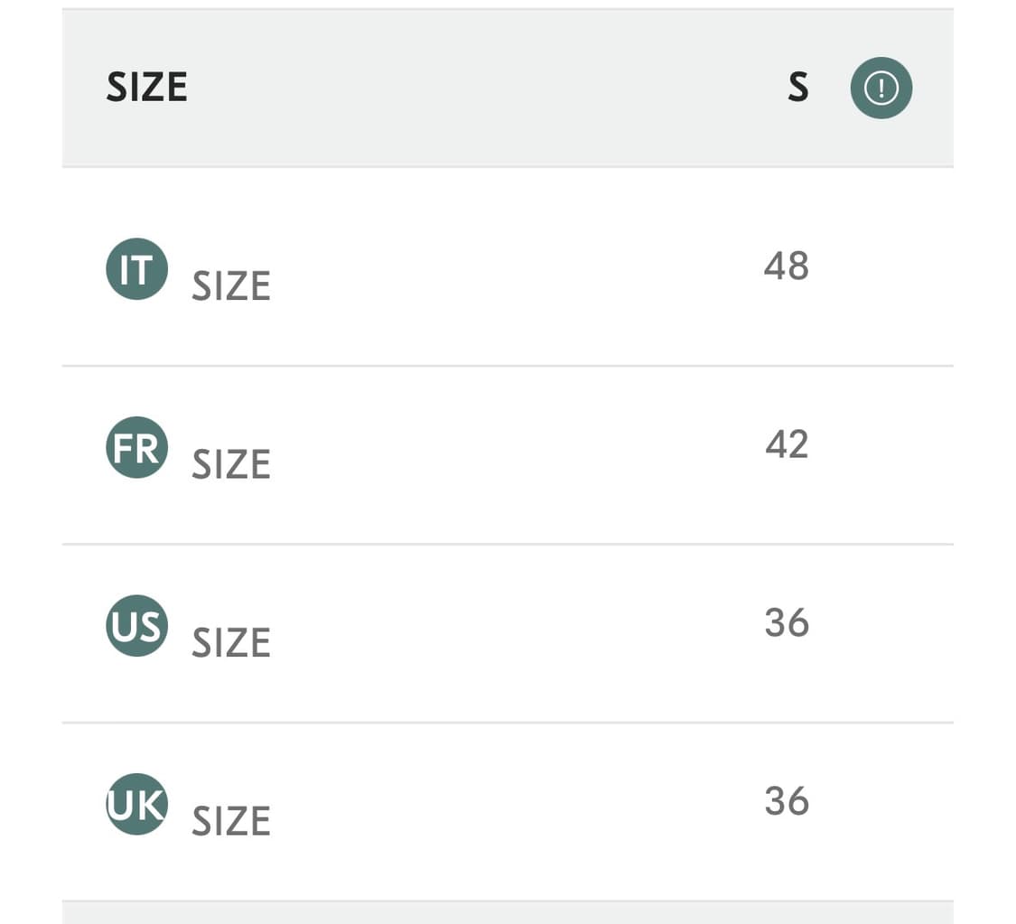Select the bold SIZE header label
The image size is (1016, 924).
point(147,88)
